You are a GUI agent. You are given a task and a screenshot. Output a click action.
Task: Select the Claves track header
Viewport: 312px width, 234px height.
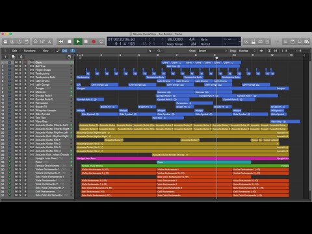coord(37,62)
